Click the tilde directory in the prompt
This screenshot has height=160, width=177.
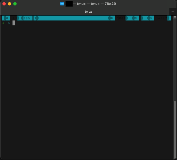[x=9, y=23]
